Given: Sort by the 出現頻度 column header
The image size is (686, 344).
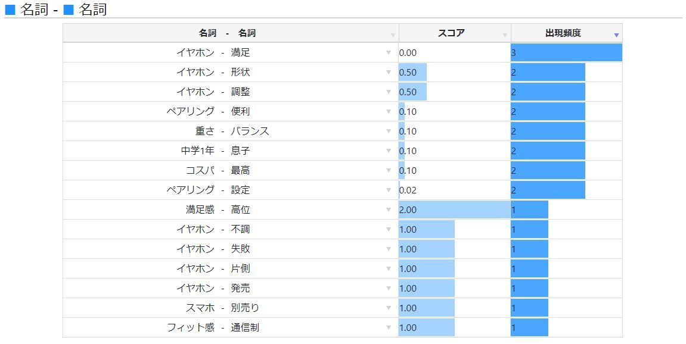Looking at the screenshot, I should (563, 33).
